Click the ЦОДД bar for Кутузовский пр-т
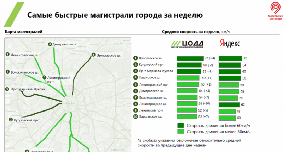The width and height of the screenshot is (283, 152). [x=189, y=65]
